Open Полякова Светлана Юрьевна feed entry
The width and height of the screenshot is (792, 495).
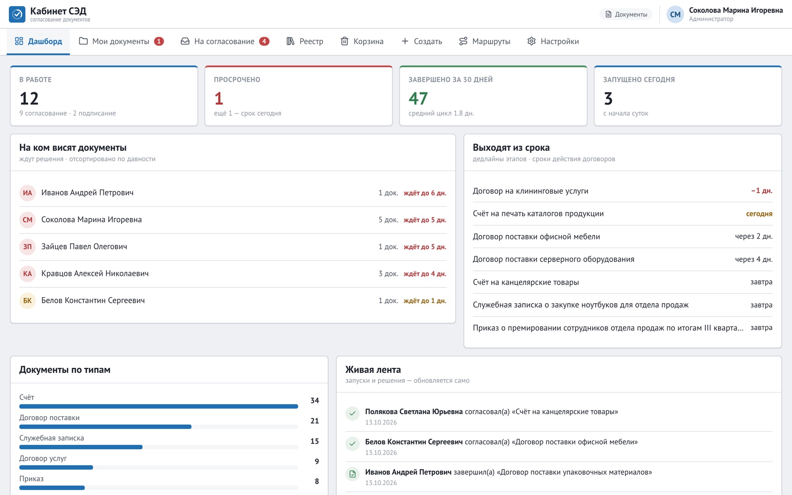pos(559,416)
